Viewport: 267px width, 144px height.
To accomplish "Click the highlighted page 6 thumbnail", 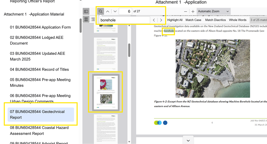I will [106, 91].
